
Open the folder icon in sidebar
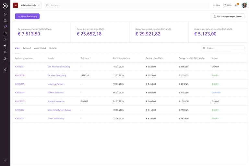(x=5, y=33)
